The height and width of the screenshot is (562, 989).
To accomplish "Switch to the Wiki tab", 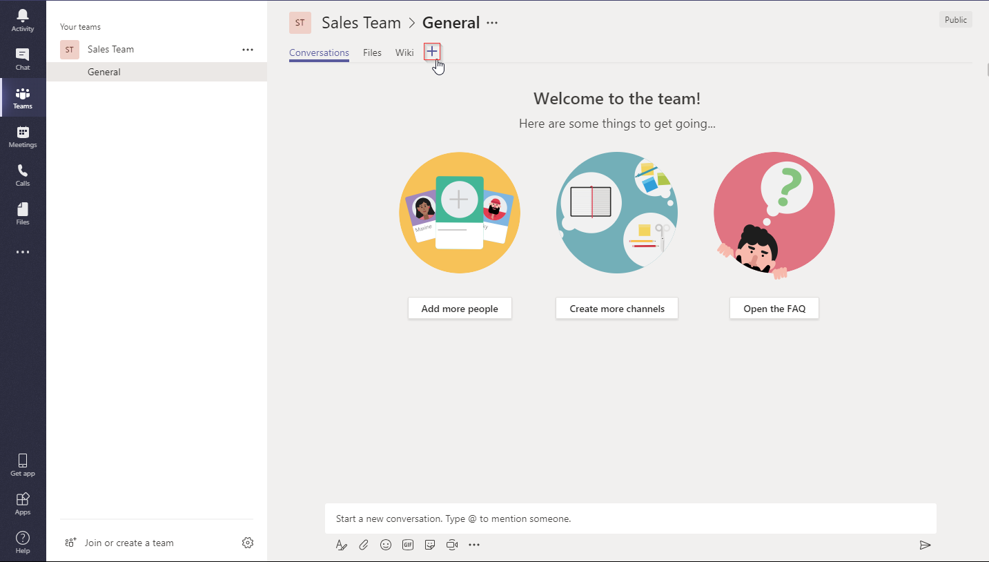I will tap(404, 52).
